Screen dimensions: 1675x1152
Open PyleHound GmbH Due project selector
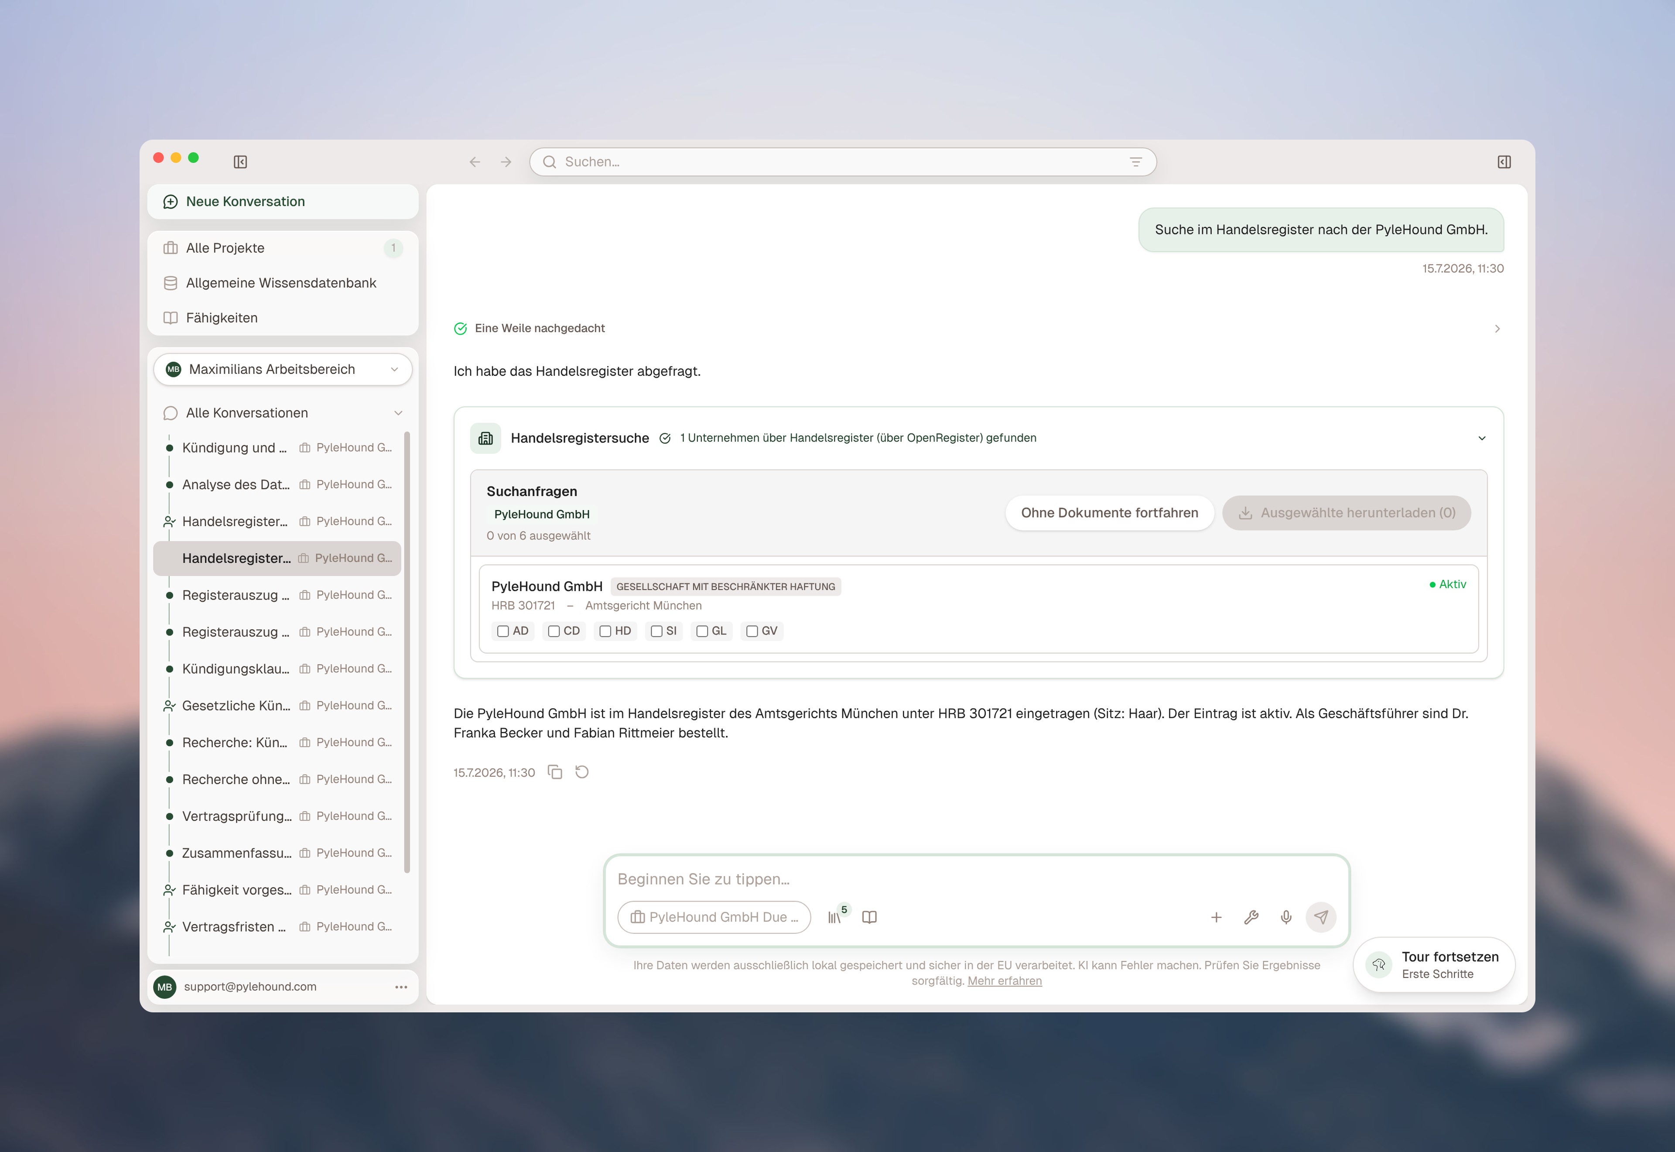714,917
